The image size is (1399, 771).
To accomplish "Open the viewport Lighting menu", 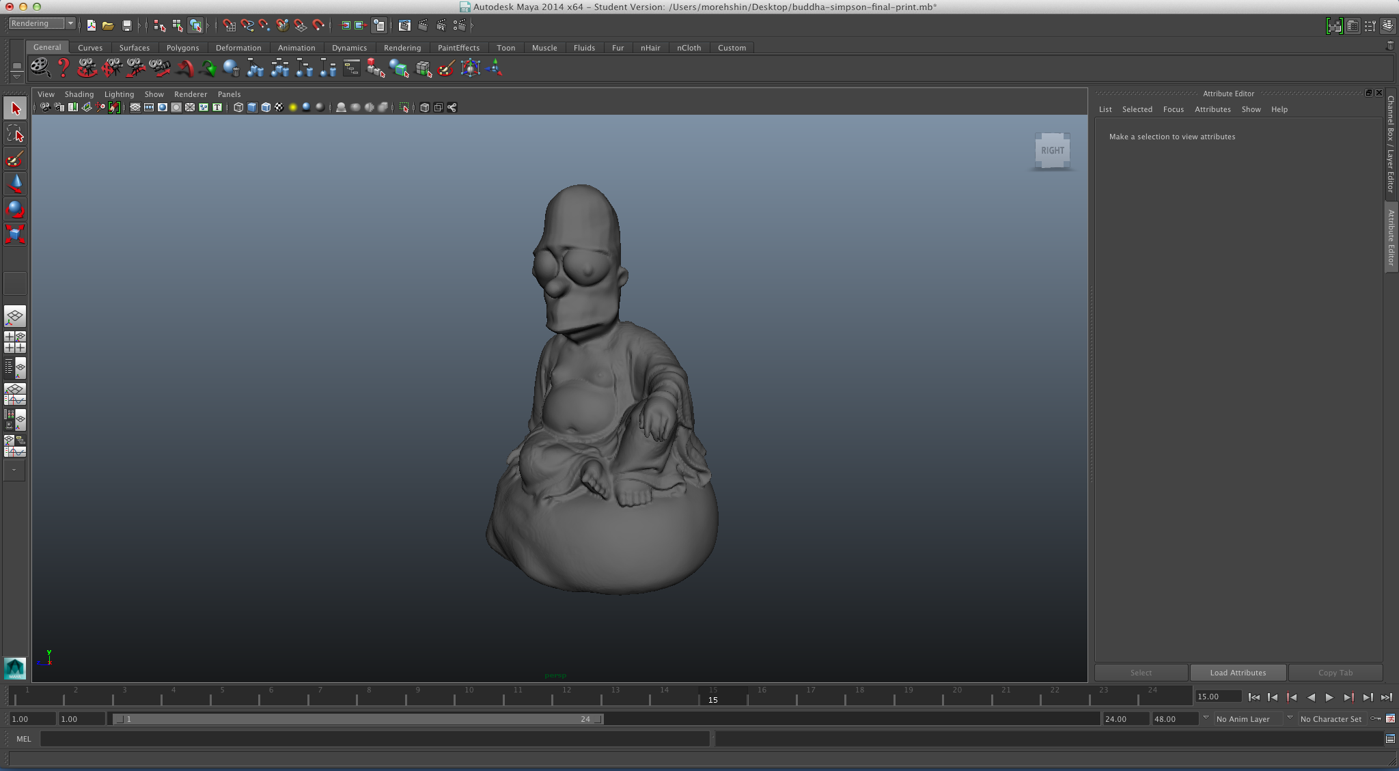I will point(119,94).
